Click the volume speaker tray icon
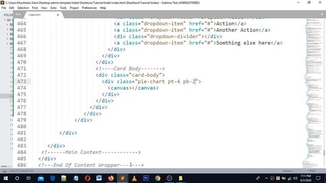326x183 pixels. (295, 178)
